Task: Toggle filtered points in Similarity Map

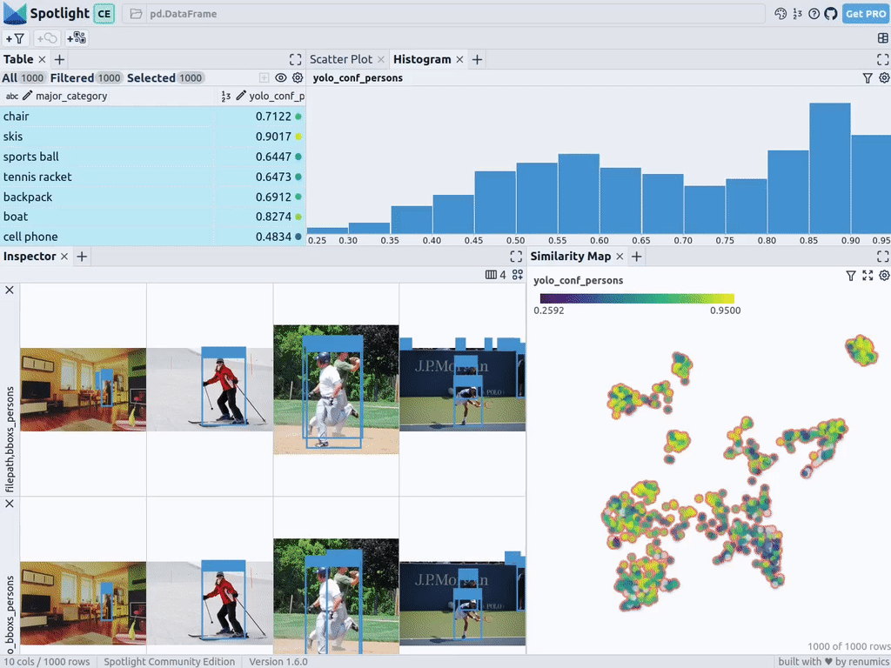Action: [x=851, y=276]
